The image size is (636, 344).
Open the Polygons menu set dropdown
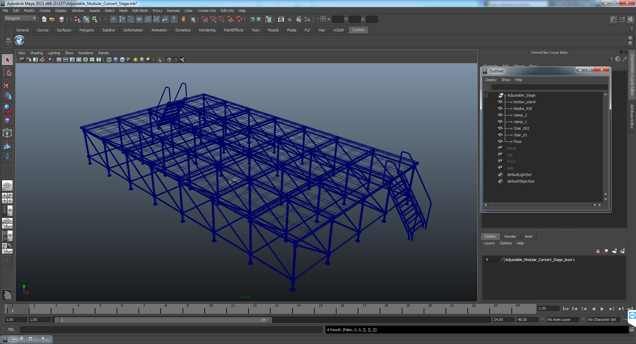coord(20,19)
